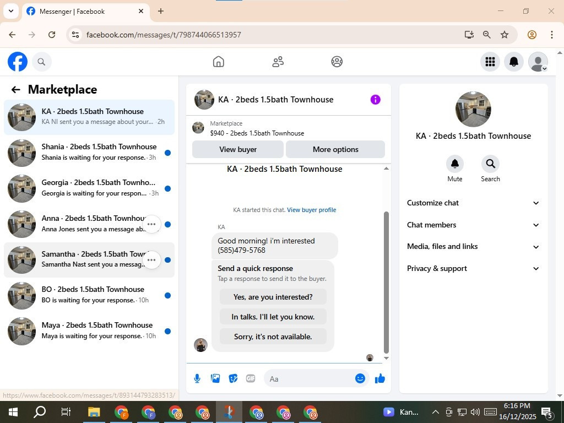The height and width of the screenshot is (423, 564).
Task: Expand Media, files and links section
Action: [473, 247]
